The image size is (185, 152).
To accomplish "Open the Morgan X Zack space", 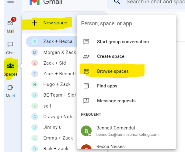I will pyautogui.click(x=51, y=52).
